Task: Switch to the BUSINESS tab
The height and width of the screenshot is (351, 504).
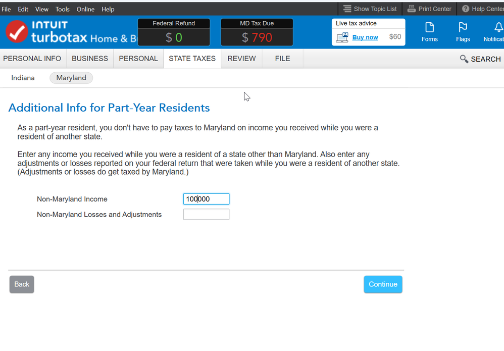Action: click(90, 59)
